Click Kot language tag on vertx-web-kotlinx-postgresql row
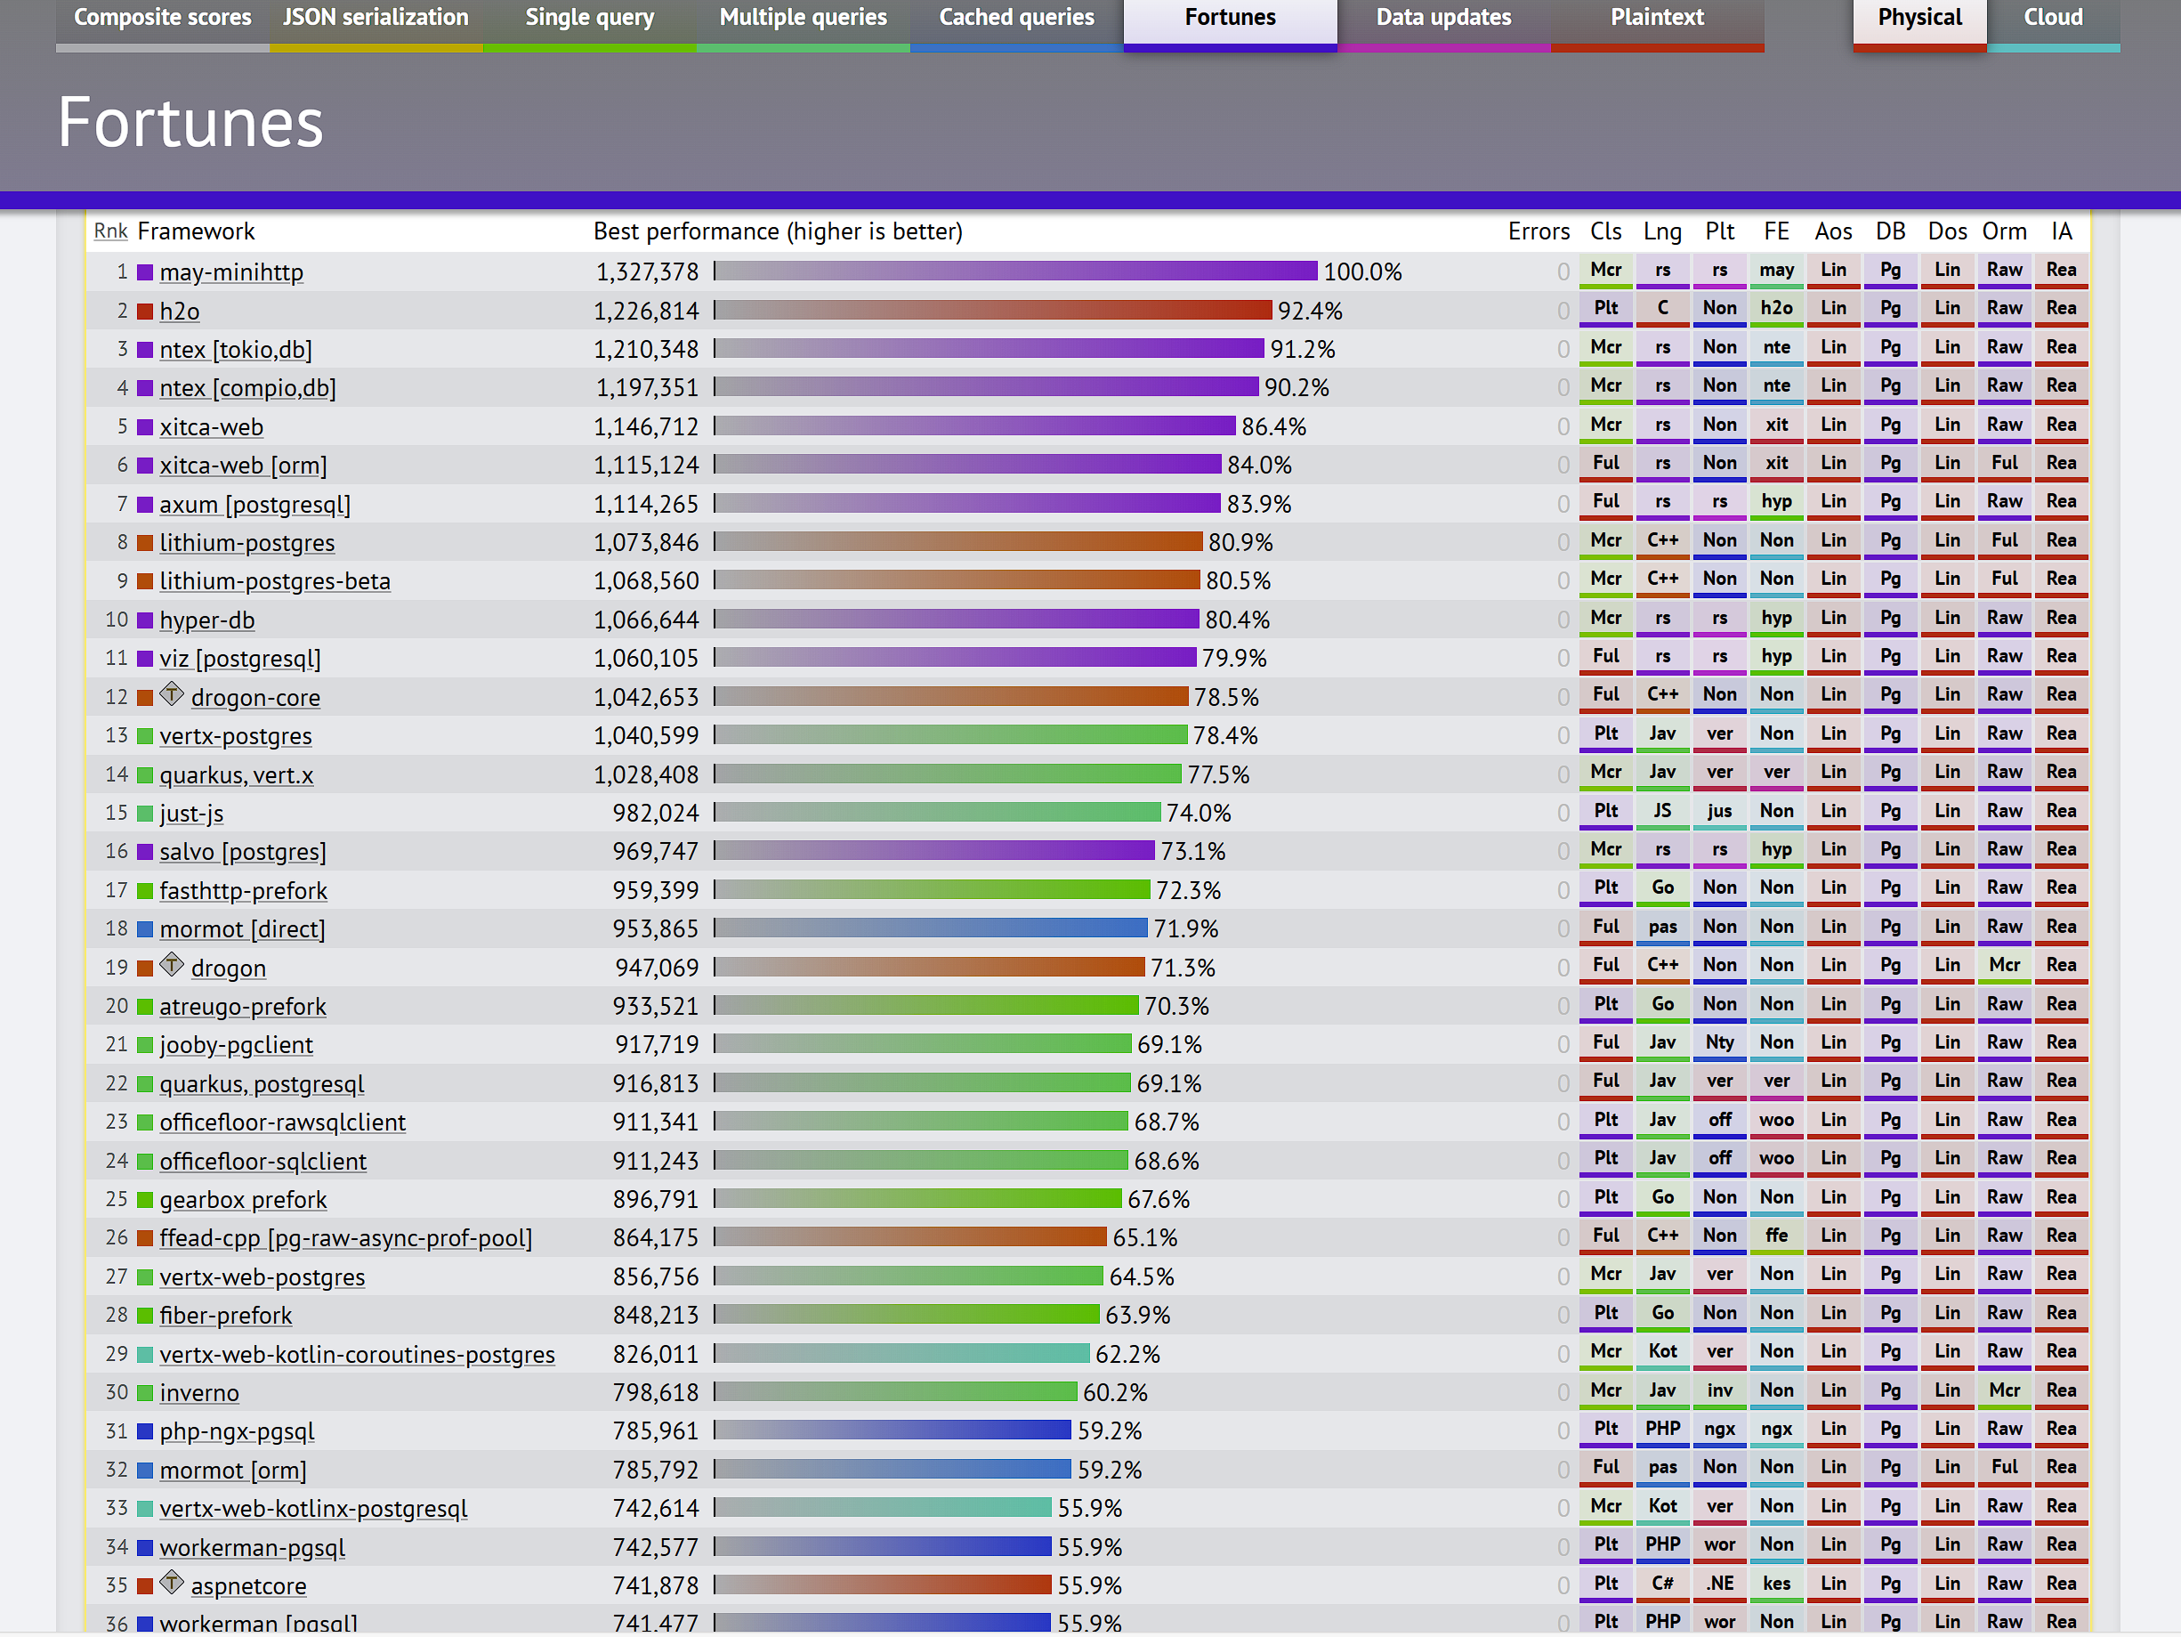The height and width of the screenshot is (1637, 2181). coord(1662,1508)
